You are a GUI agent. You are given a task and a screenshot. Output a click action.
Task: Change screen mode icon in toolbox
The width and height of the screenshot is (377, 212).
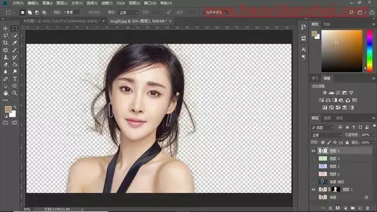[15, 123]
